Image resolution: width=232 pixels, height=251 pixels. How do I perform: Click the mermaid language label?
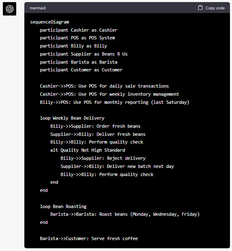point(38,8)
